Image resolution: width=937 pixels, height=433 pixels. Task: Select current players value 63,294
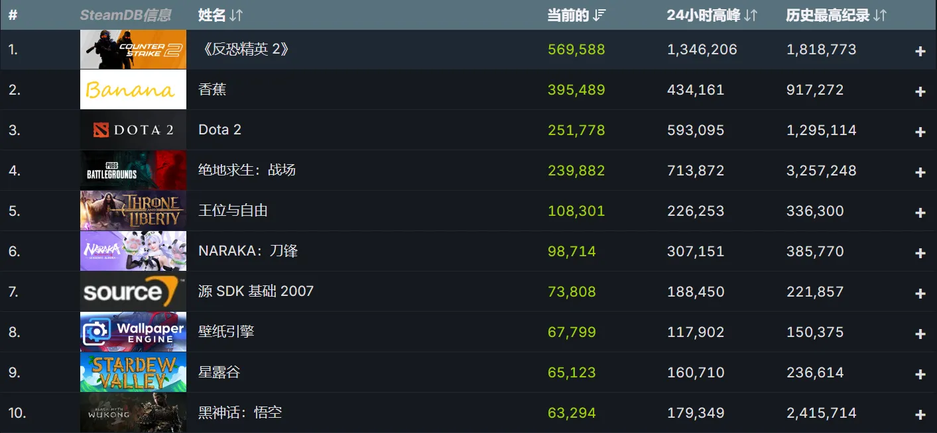tap(572, 413)
